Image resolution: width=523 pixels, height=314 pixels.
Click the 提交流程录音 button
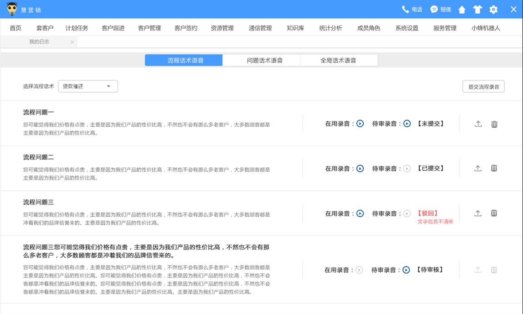[x=484, y=86]
